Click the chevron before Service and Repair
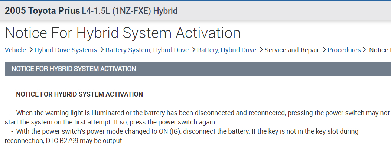 click(261, 50)
